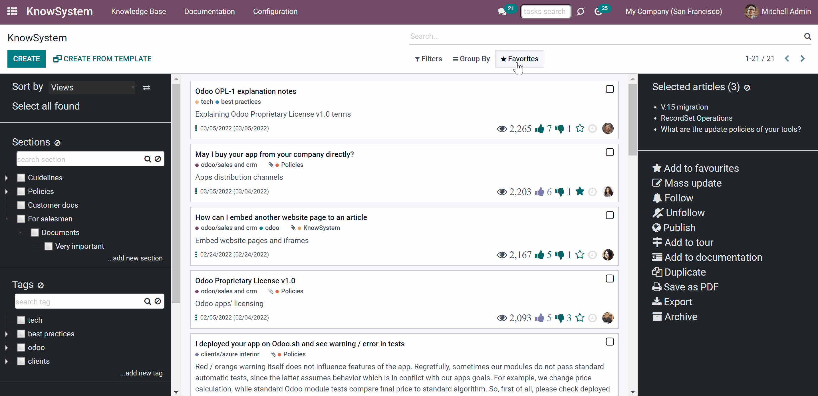Check the Customer docs section checkbox

pyautogui.click(x=21, y=205)
